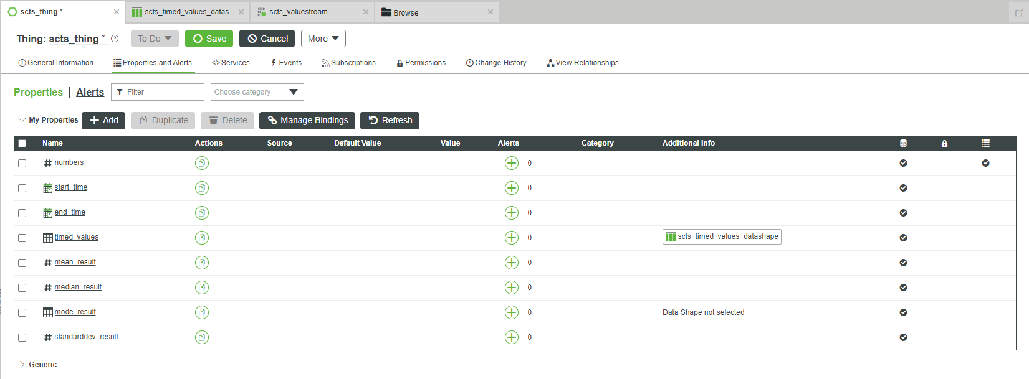Switch to the Services tab
1029x379 pixels.
231,63
